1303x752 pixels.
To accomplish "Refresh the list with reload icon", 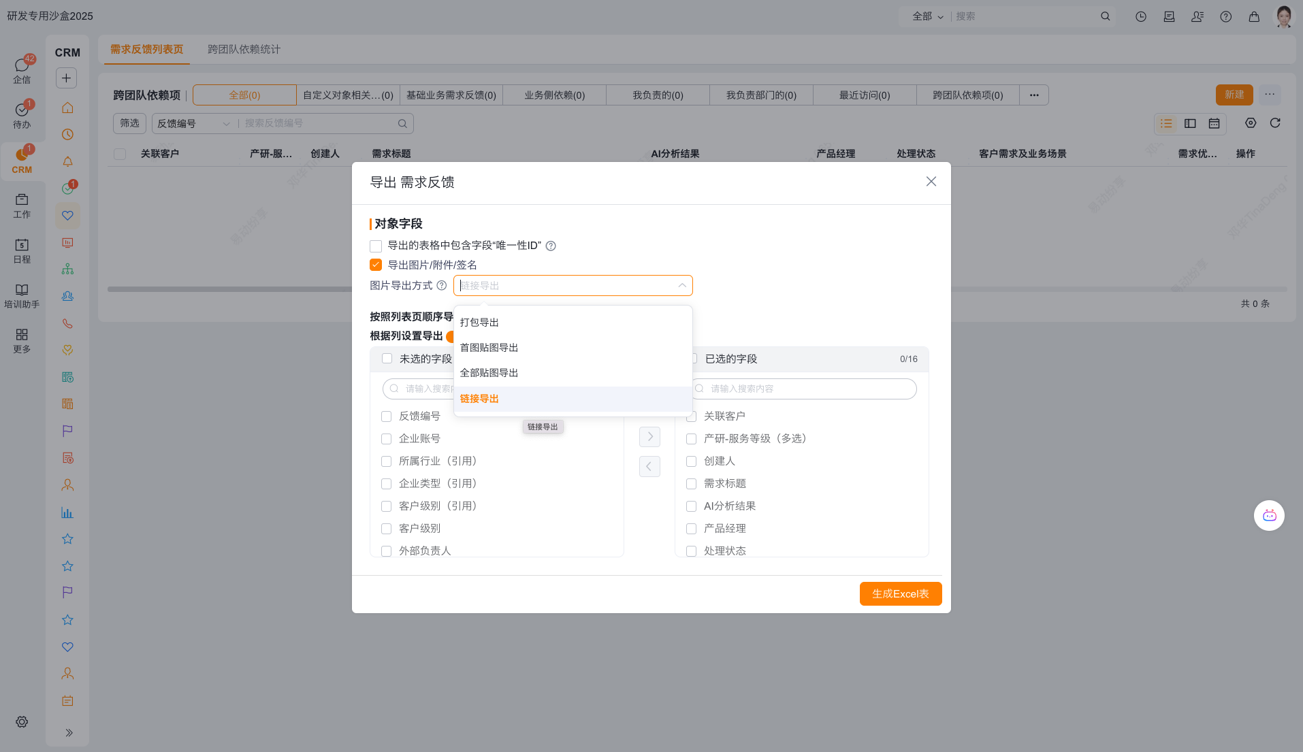I will click(1275, 123).
